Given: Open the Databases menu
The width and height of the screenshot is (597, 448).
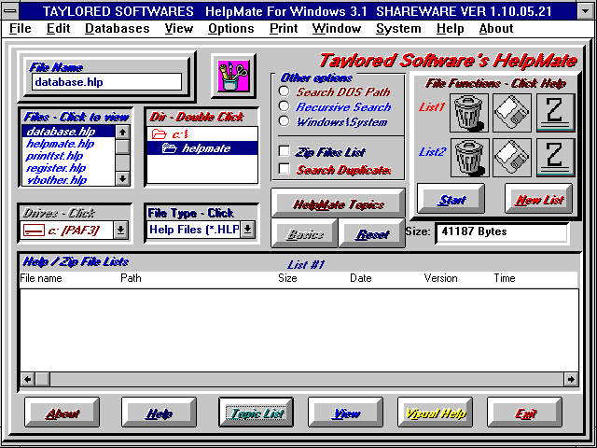Looking at the screenshot, I should (118, 29).
